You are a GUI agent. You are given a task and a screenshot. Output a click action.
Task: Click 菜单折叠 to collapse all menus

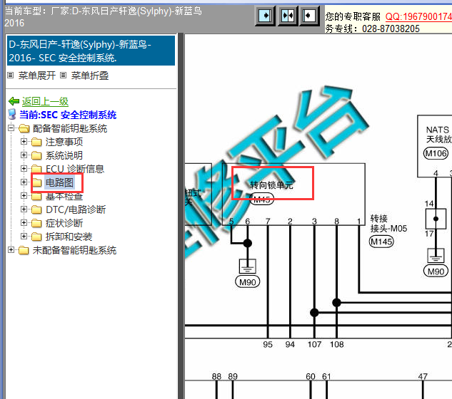90,76
